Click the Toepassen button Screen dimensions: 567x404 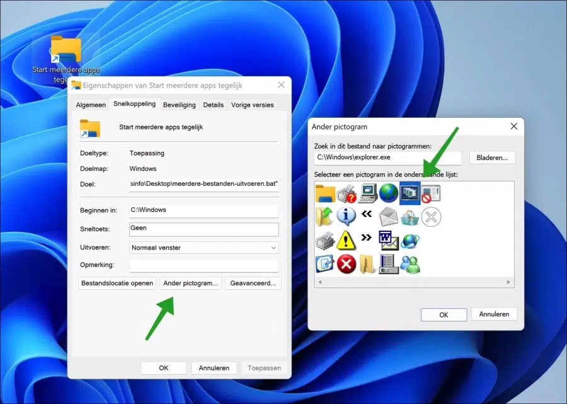pos(265,368)
